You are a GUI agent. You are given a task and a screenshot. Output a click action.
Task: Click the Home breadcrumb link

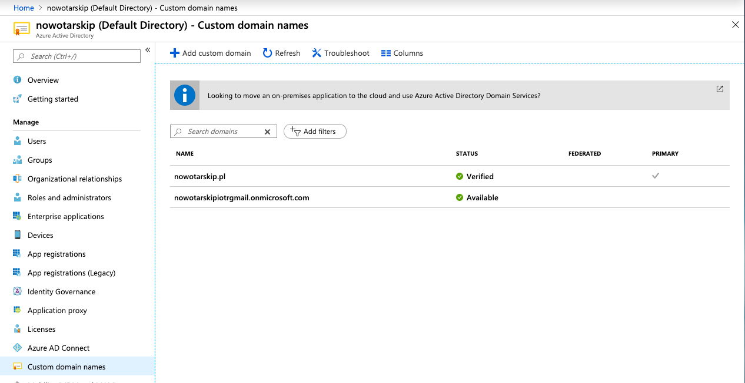click(24, 8)
